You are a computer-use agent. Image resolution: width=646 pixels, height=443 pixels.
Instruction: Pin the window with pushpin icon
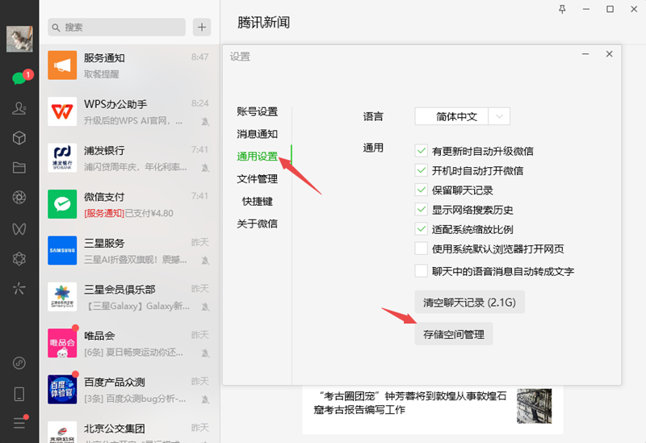click(562, 9)
